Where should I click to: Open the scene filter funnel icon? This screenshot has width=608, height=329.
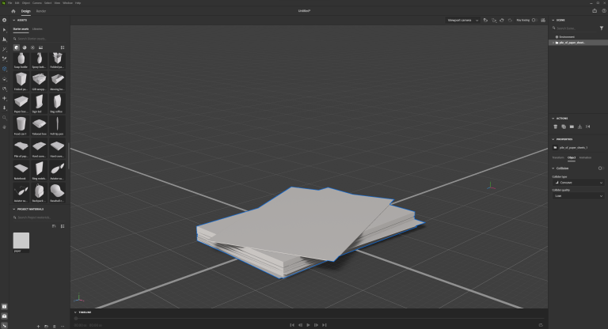(x=600, y=28)
